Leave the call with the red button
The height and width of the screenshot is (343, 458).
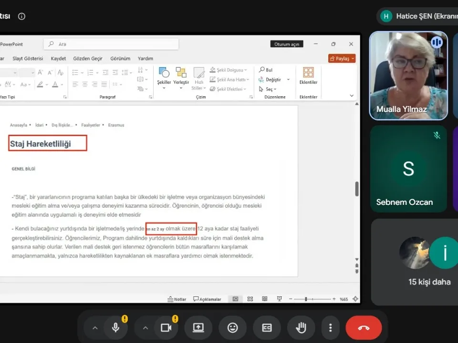pyautogui.click(x=364, y=328)
